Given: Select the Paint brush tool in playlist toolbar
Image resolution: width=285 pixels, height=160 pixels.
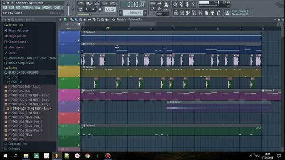Looking at the screenshot, I should point(76,20).
